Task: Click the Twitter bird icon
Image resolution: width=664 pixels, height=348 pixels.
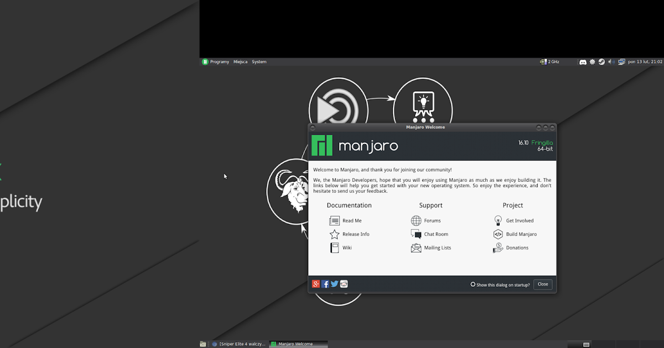Action: tap(334, 283)
